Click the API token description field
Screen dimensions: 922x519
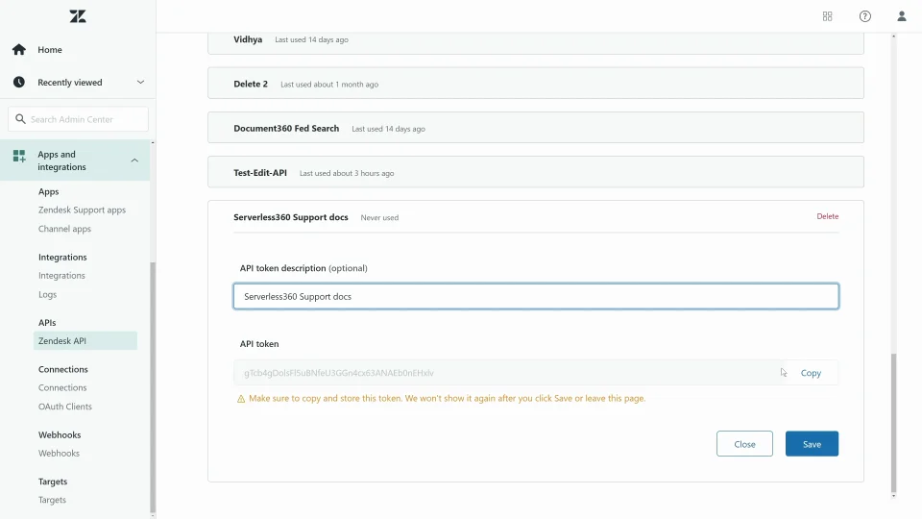click(x=536, y=297)
